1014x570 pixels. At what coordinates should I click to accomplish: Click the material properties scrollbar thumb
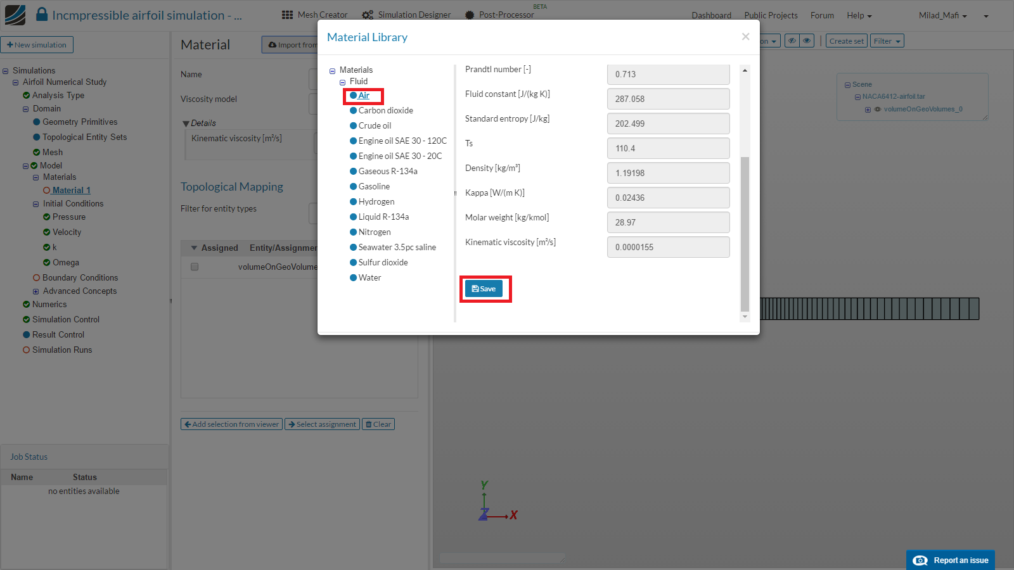(745, 234)
